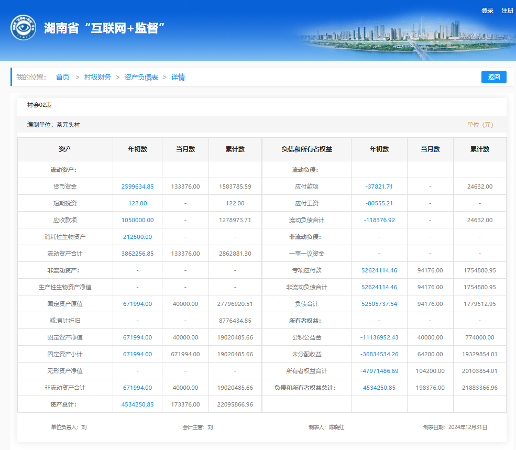The width and height of the screenshot is (516, 450).
Task: Click 所有者权益合计 monthly value 104200.00
Action: 430,371
